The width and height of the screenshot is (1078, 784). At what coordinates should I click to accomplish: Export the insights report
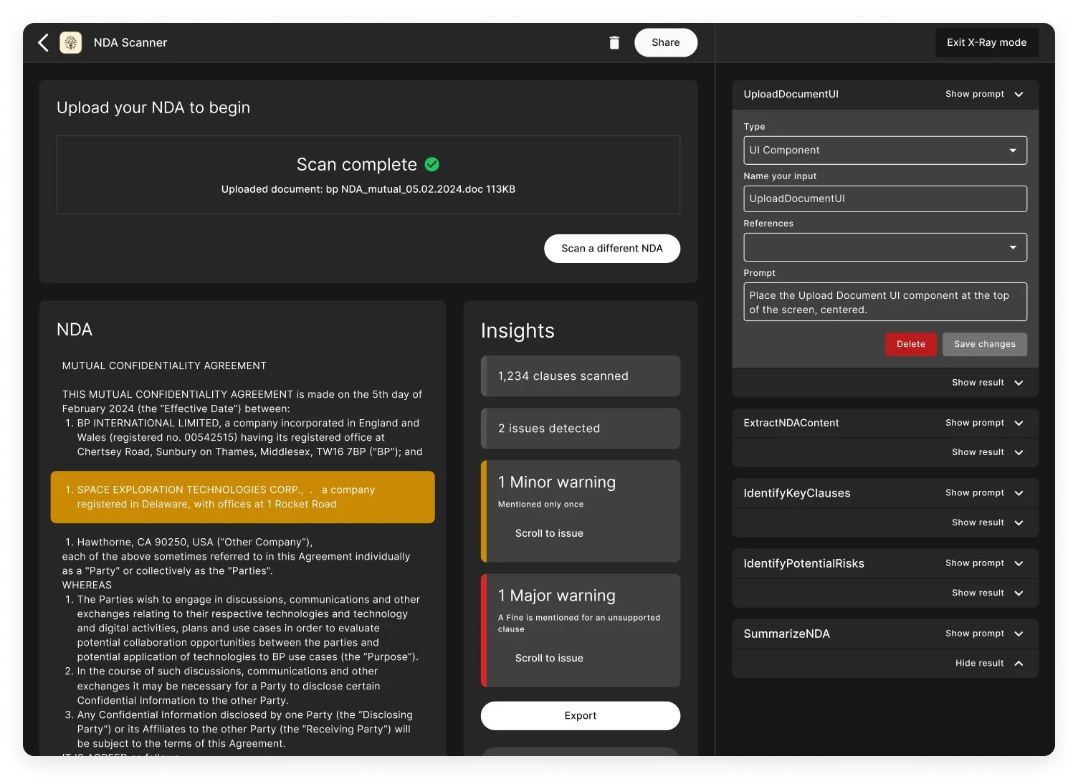click(x=580, y=715)
